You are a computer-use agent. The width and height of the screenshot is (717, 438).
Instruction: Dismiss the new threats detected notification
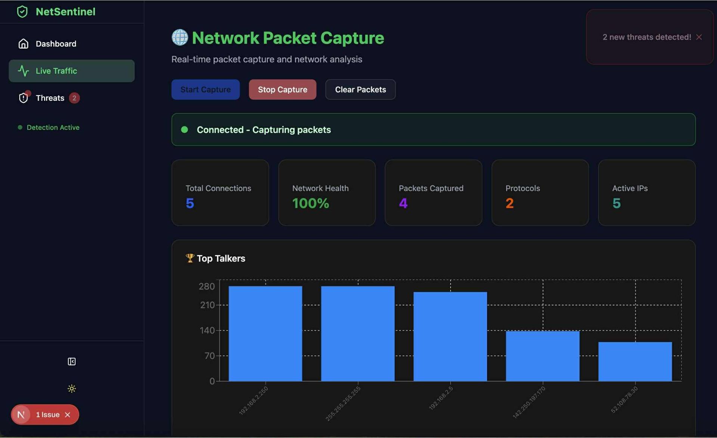(699, 37)
